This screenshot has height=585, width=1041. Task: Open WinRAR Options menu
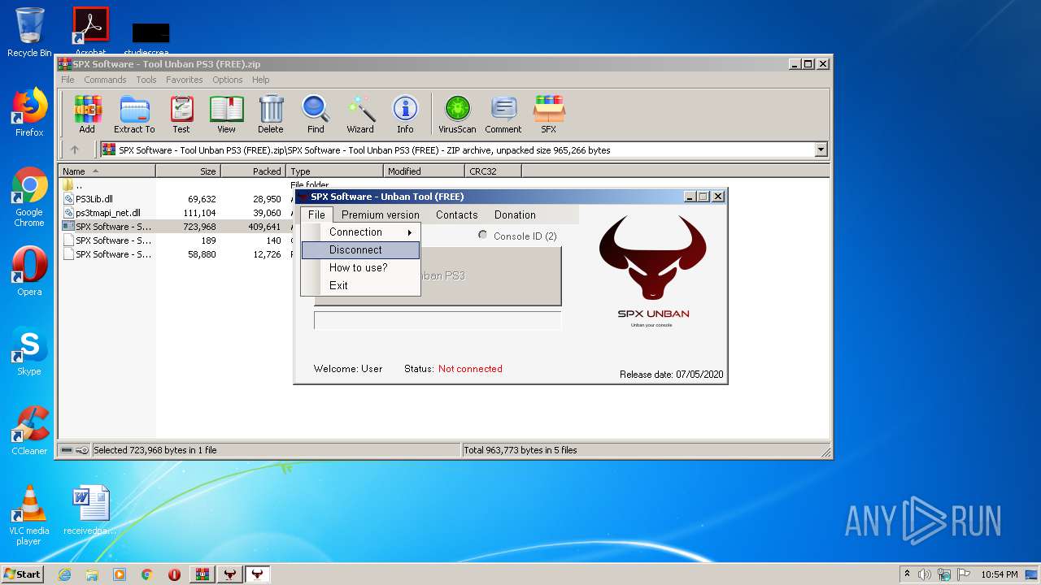click(x=228, y=80)
